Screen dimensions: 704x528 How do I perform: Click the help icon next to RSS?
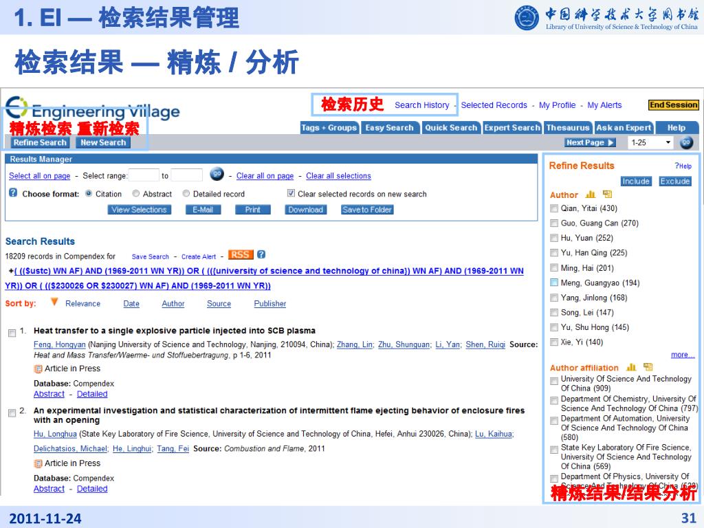(261, 254)
